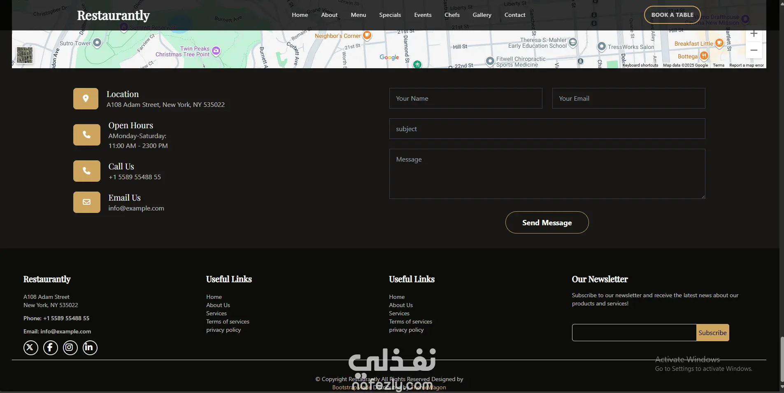
Task: Click the footer address 'A108 Adam Street'
Action: (x=47, y=297)
